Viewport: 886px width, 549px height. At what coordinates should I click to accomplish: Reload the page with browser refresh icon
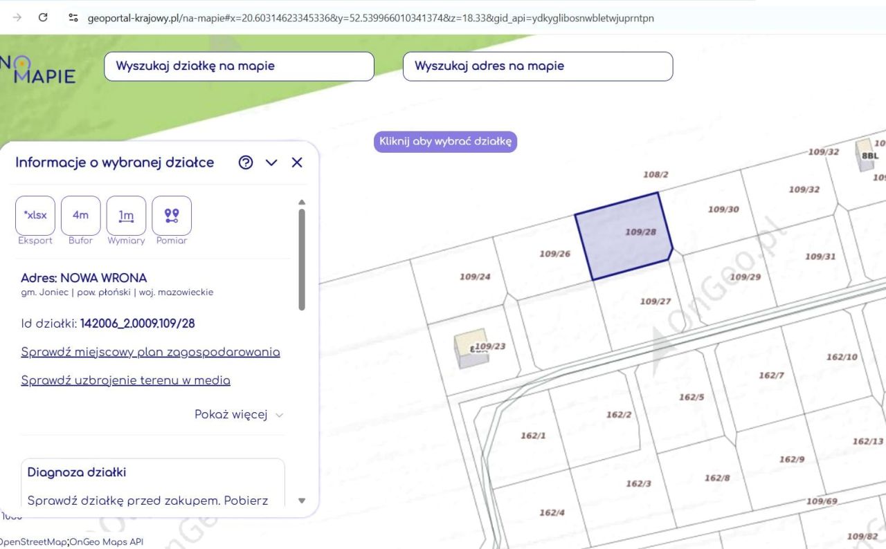[x=43, y=18]
